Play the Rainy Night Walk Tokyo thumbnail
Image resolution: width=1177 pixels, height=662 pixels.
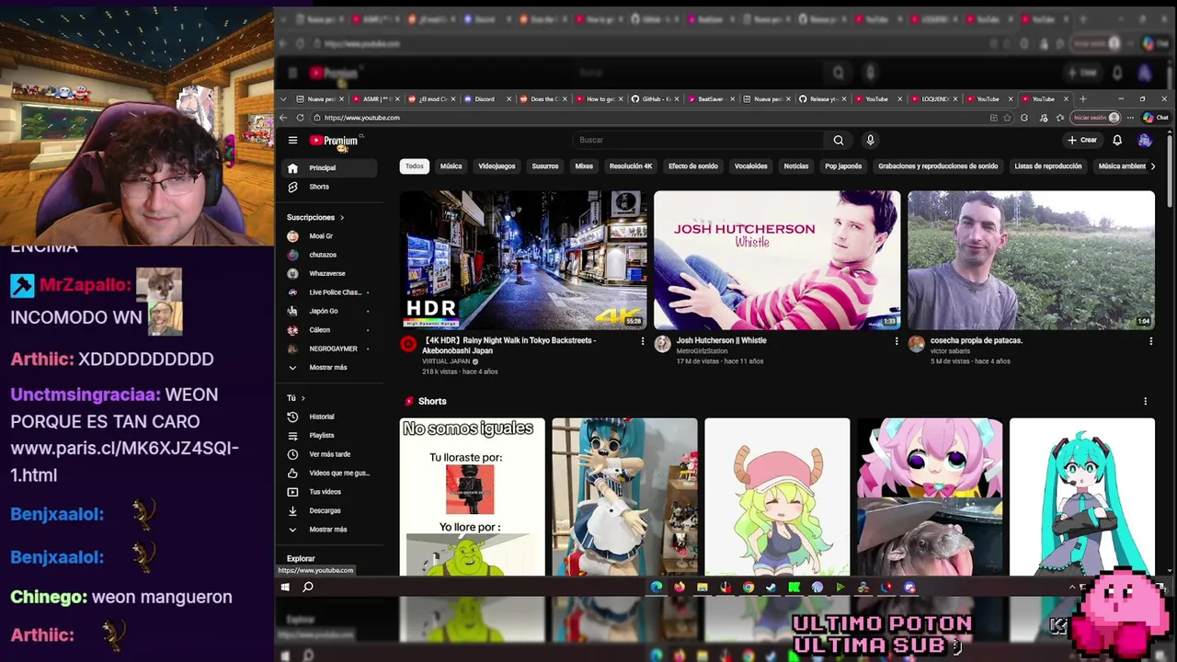[523, 260]
